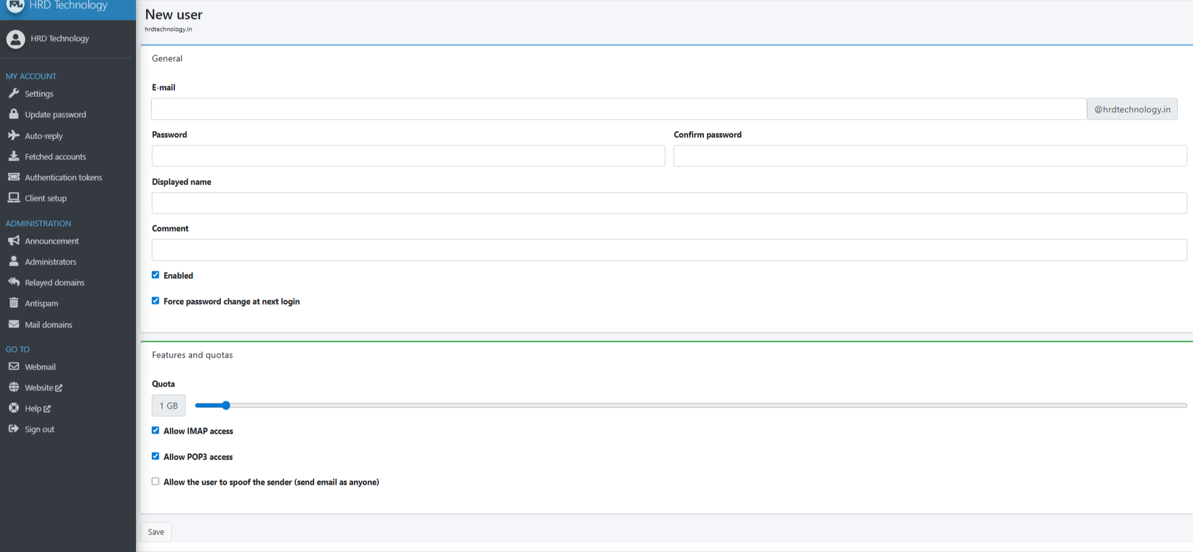Uncheck the Enabled checkbox
This screenshot has width=1193, height=552.
pyautogui.click(x=155, y=275)
